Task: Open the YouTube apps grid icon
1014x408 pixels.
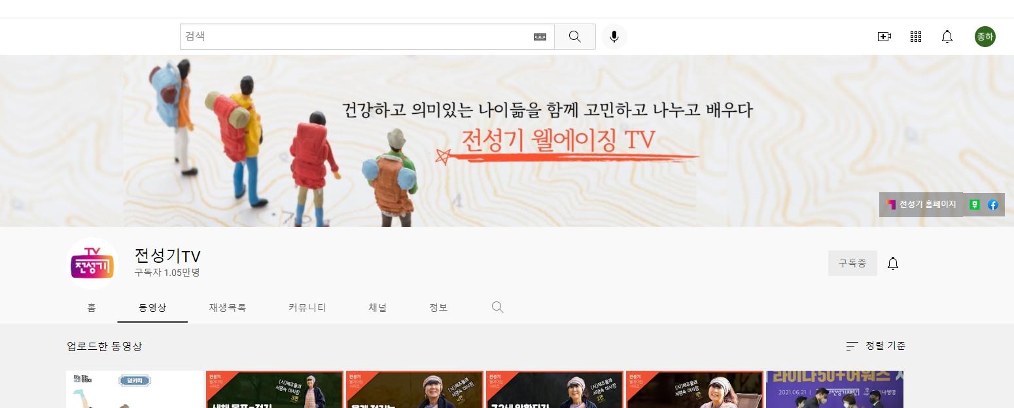Action: click(916, 37)
